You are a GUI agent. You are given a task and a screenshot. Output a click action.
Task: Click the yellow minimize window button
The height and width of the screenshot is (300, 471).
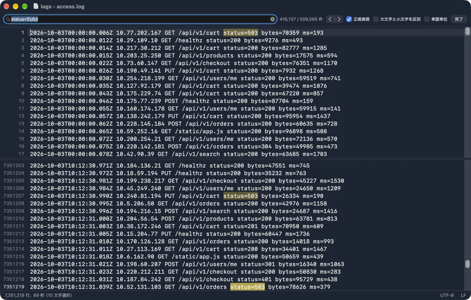tap(15, 6)
